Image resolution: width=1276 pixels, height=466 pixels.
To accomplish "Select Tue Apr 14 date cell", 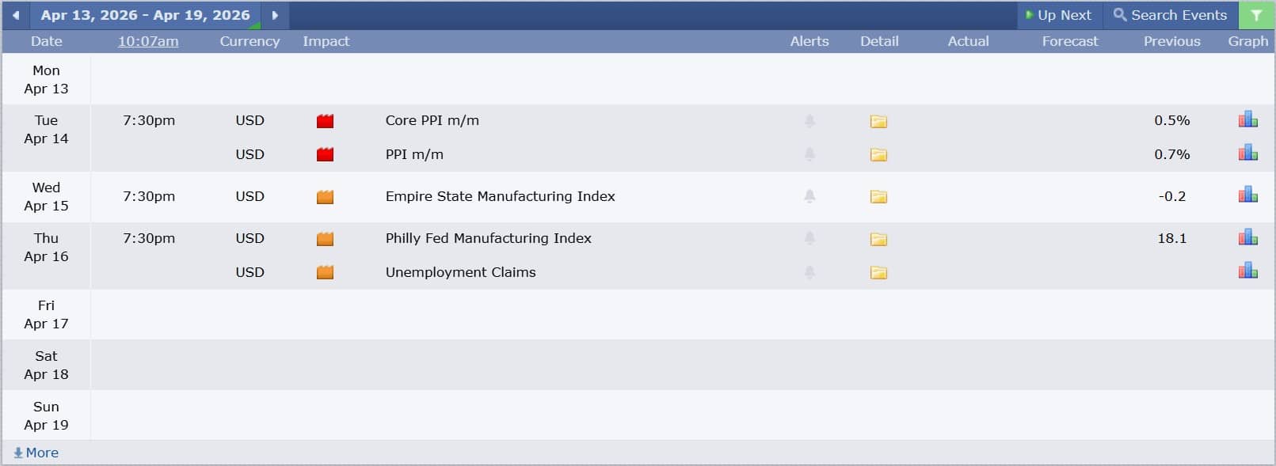I will [x=46, y=138].
